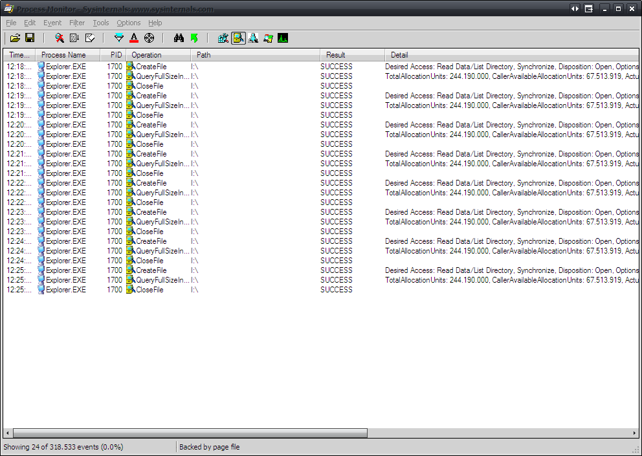Toggle Show File System Activity button
This screenshot has height=456, width=642.
238,38
